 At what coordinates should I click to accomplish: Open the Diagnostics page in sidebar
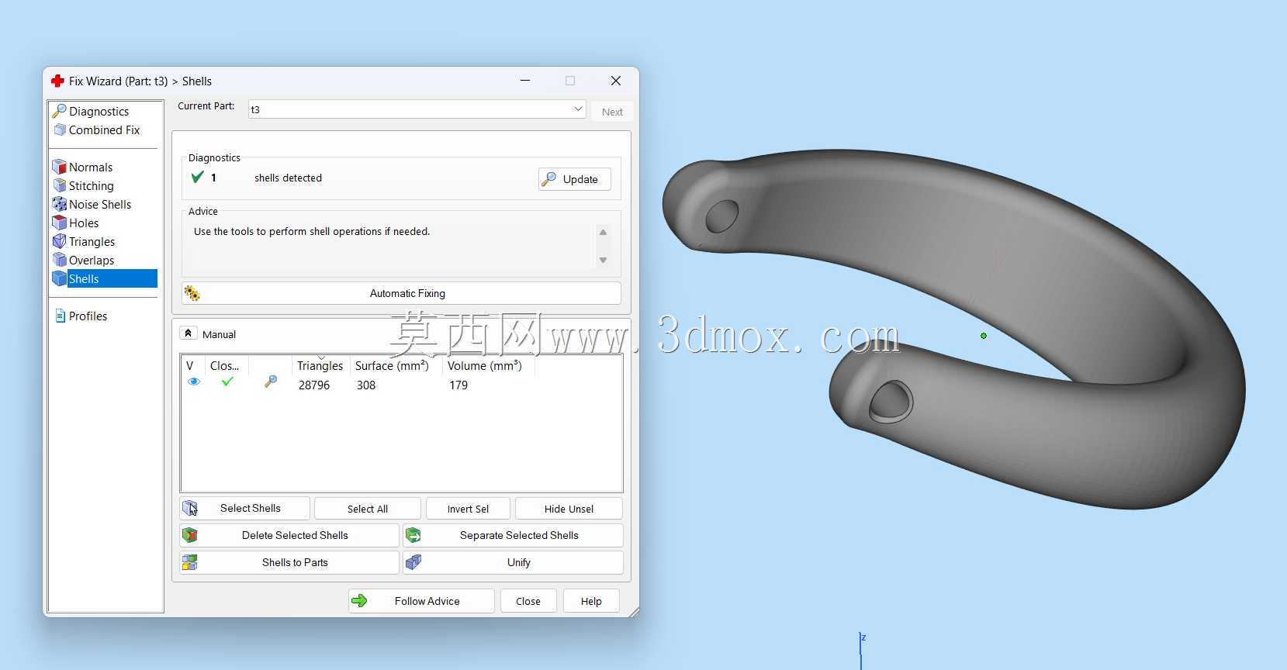click(99, 111)
